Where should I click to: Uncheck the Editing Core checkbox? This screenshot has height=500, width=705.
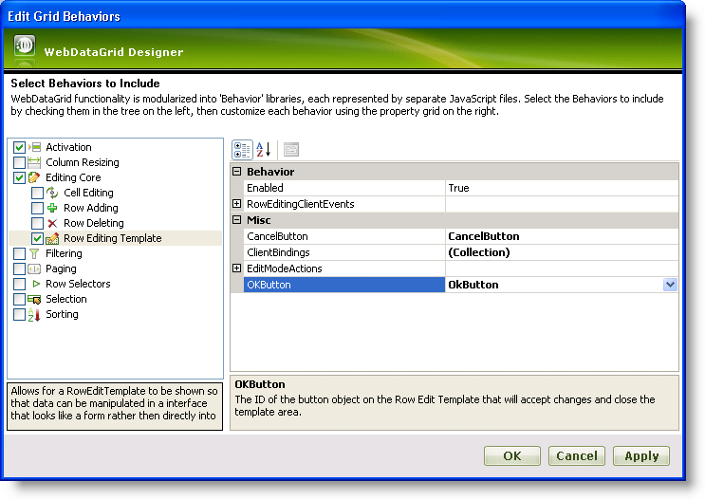click(x=19, y=177)
